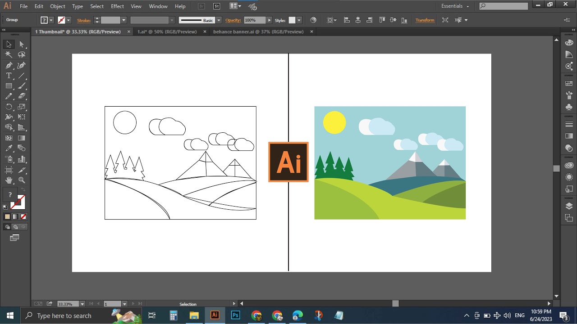Image resolution: width=577 pixels, height=324 pixels.
Task: Open the Stroke panel lines icon
Action: pos(569,124)
